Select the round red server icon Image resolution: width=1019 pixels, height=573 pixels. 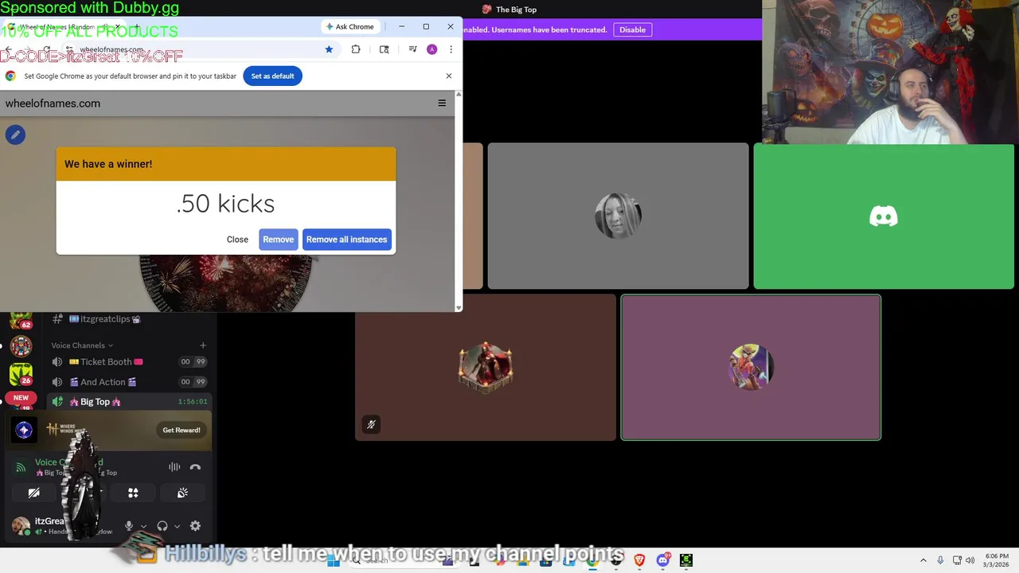pyautogui.click(x=21, y=346)
